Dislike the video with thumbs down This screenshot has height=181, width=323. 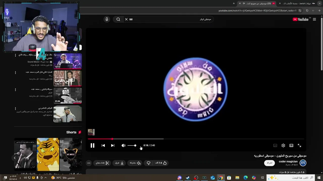point(148,163)
